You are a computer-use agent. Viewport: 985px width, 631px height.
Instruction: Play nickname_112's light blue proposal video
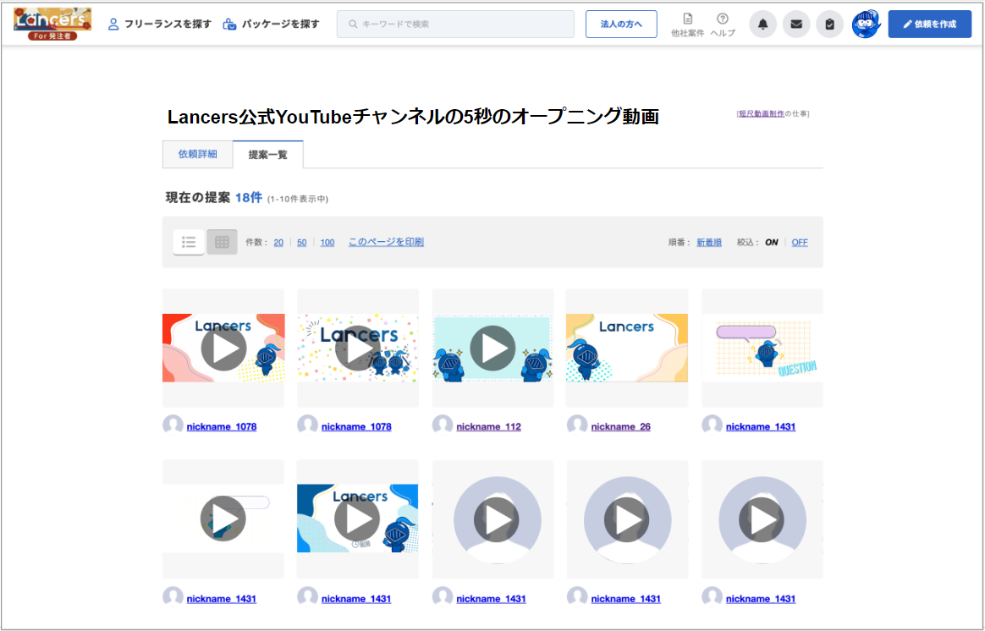pos(492,348)
